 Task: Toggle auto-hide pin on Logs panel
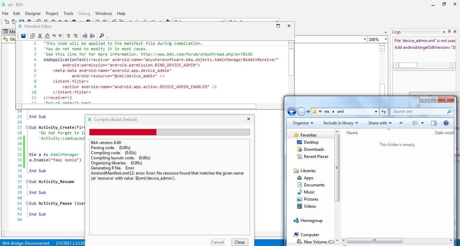449,32
